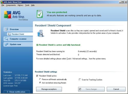Uncheck the Resident Shield active checkbox
128x94 pixels.
[37, 76]
